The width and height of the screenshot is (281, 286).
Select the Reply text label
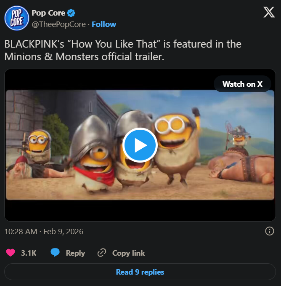click(75, 253)
